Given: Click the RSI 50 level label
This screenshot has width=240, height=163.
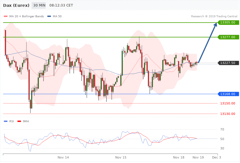Looking at the screenshot, I should point(222,139).
